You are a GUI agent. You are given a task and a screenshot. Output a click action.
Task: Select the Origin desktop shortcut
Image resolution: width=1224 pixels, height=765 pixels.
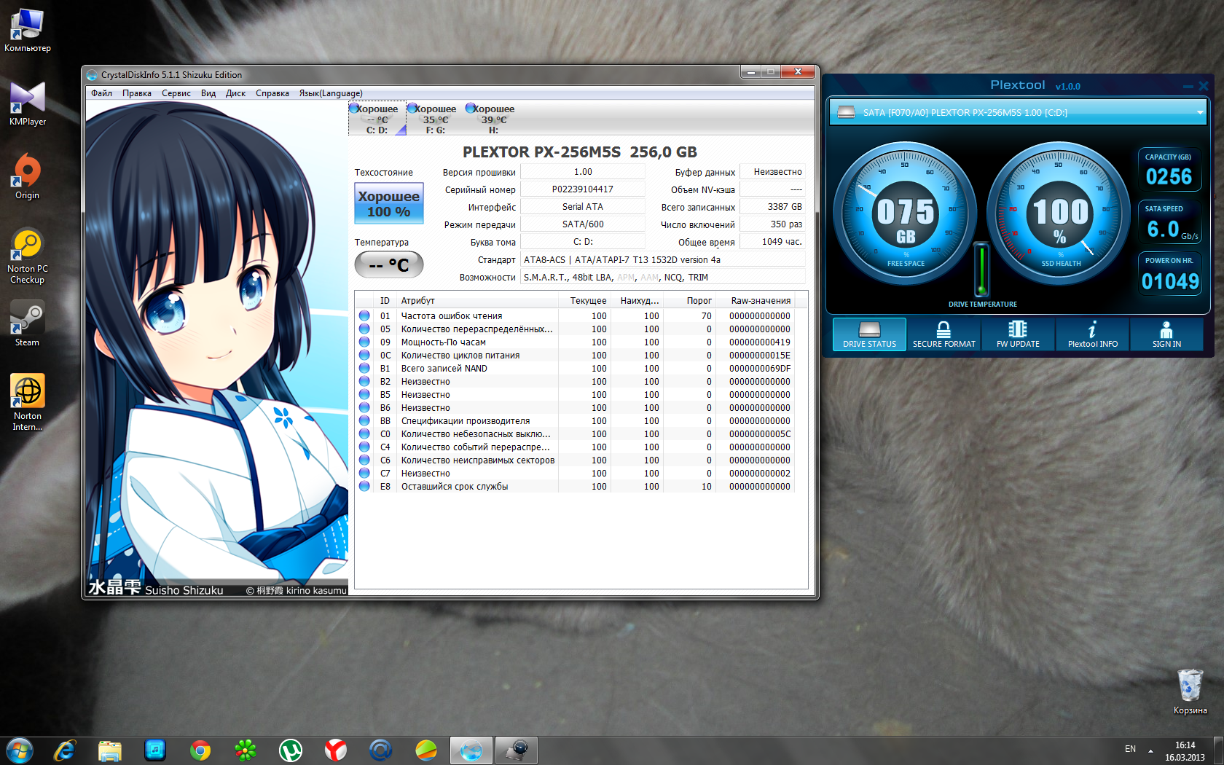(28, 176)
